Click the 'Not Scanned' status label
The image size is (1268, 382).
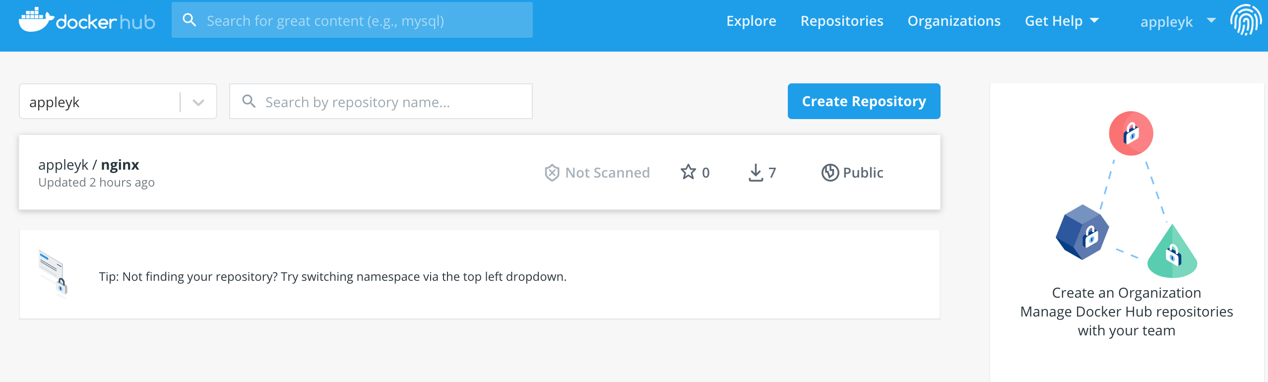point(607,173)
